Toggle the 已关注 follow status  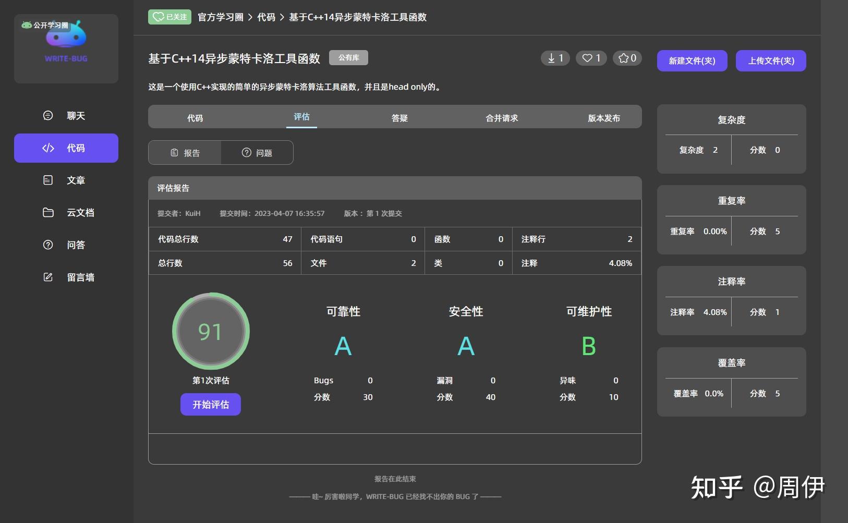[169, 16]
